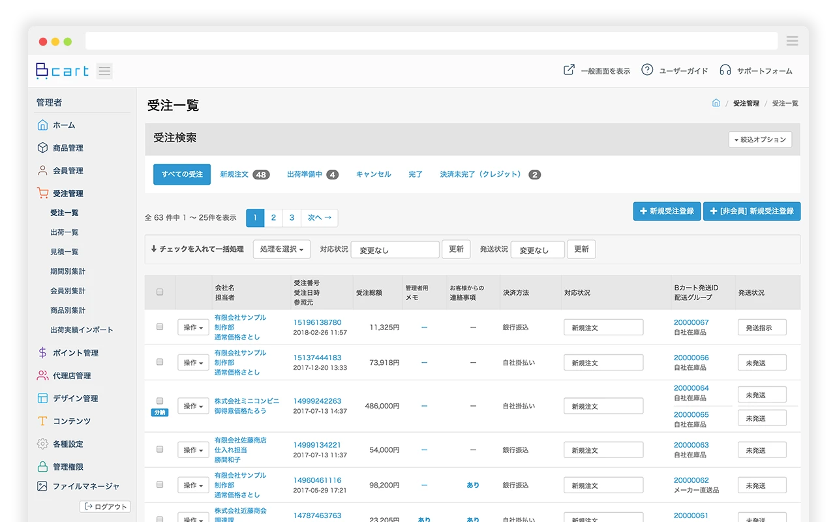
Task: Switch to the 決済未完了（クレジット） tab
Action: point(491,174)
